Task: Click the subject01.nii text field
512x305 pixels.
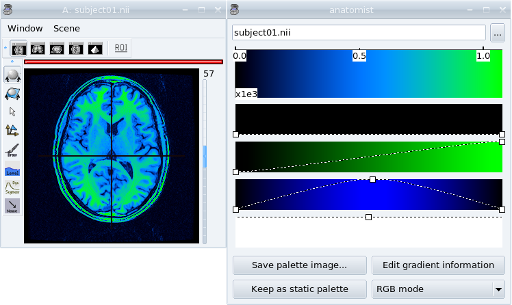Action: click(x=359, y=32)
